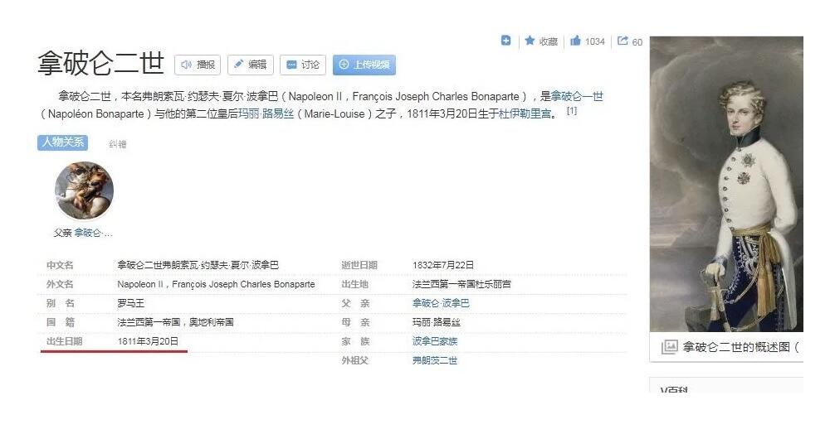Click the death date 1832年7月22日
Screen dimensions: 830x429
[x=443, y=265]
